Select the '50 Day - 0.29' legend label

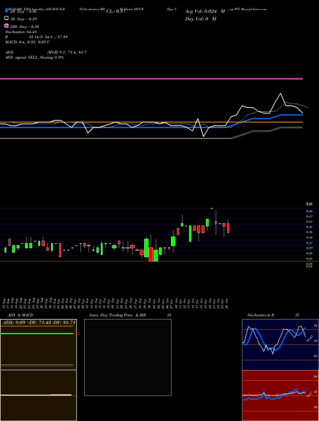(x=24, y=19)
